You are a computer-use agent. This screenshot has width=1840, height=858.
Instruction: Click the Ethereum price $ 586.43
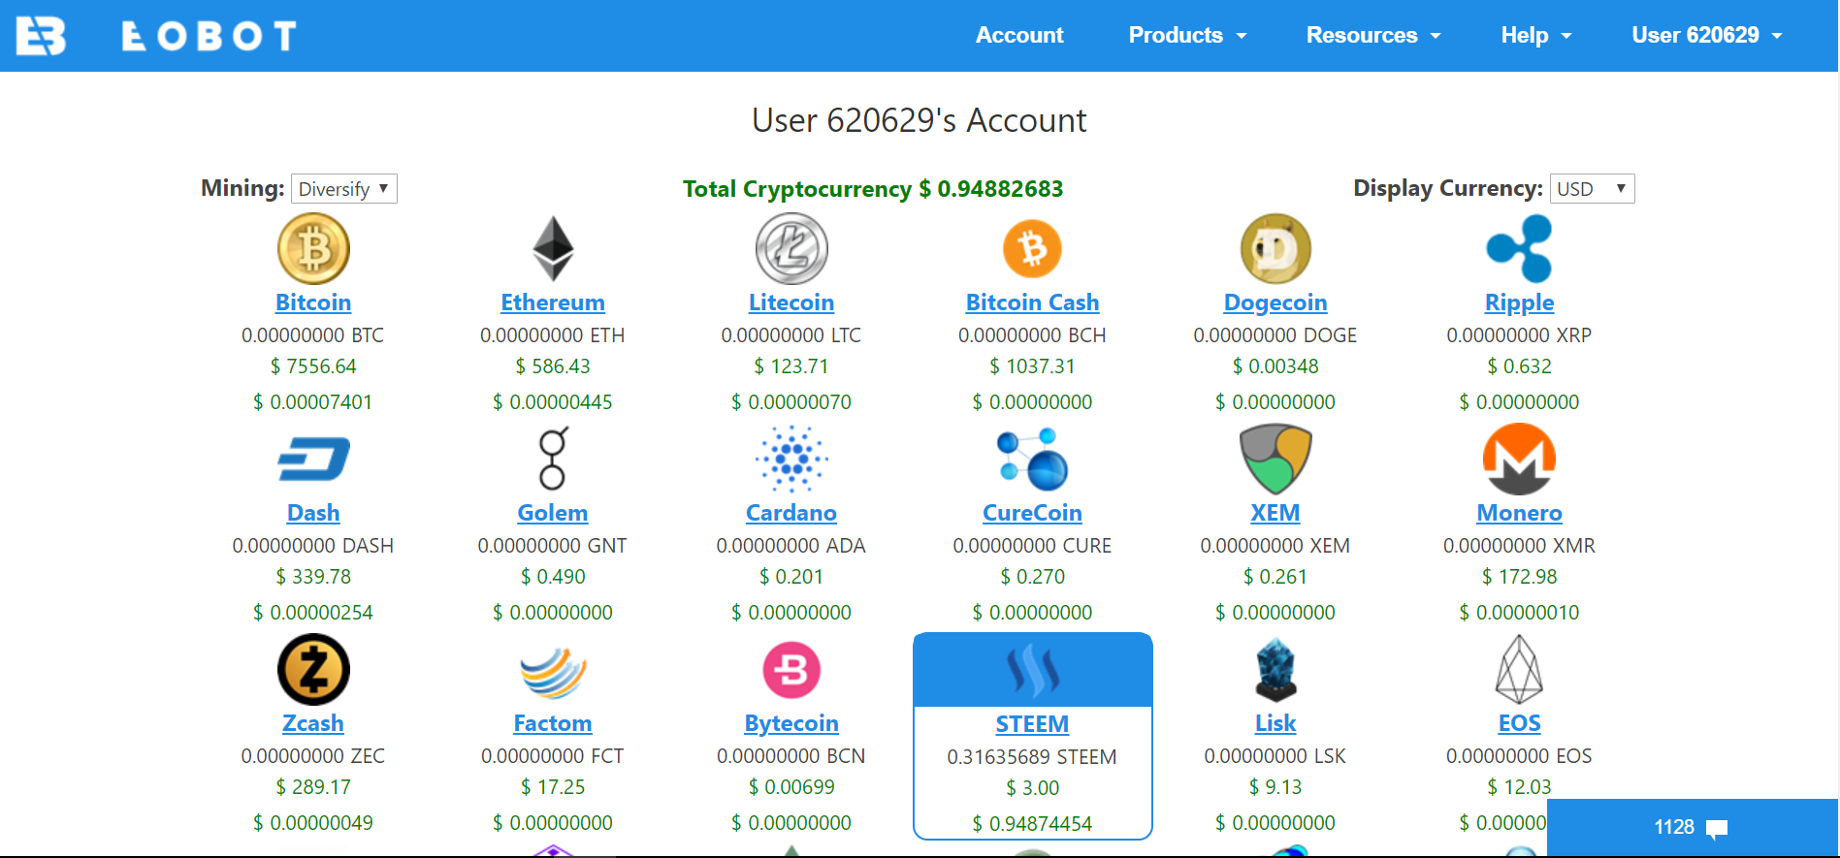pos(553,366)
